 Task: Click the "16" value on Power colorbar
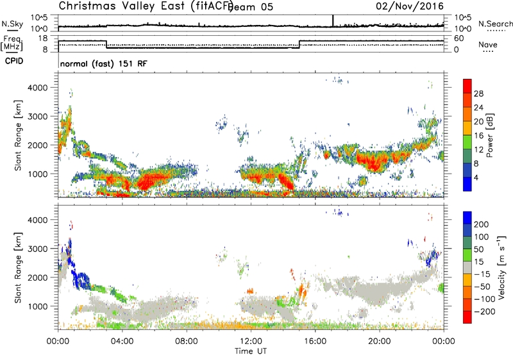478,136
